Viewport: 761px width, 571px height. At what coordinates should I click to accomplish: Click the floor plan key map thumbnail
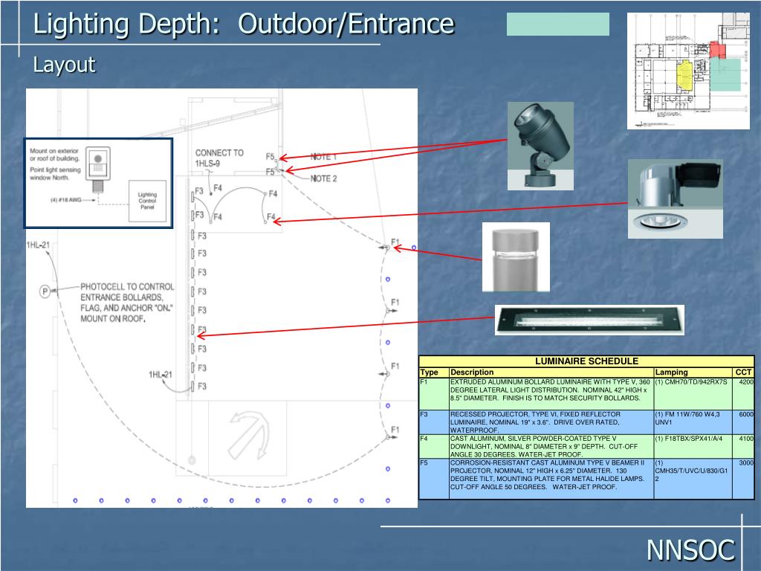point(688,71)
